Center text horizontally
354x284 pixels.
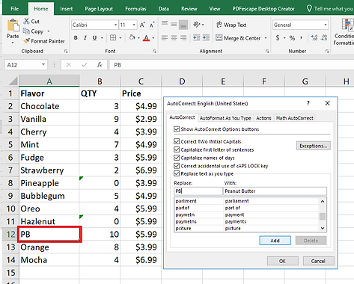[x=174, y=38]
